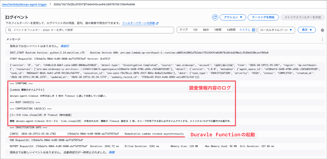Image resolution: width=327 pixels, height=159 pixels.
Task: Select the 1時間 time range
Action: coord(218,30)
